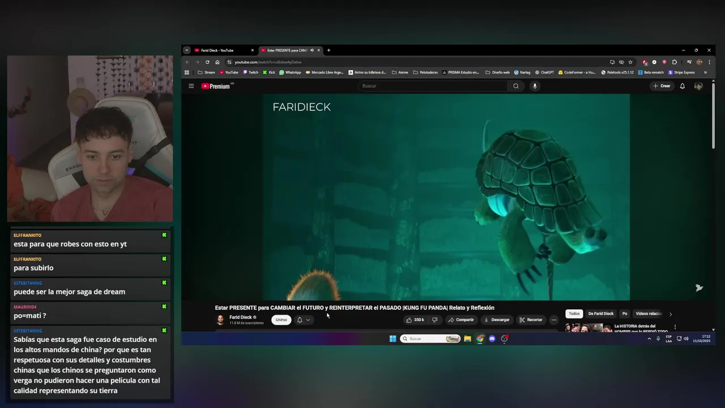
Task: Open Chrome tab search dropdown arrow
Action: coord(187,50)
